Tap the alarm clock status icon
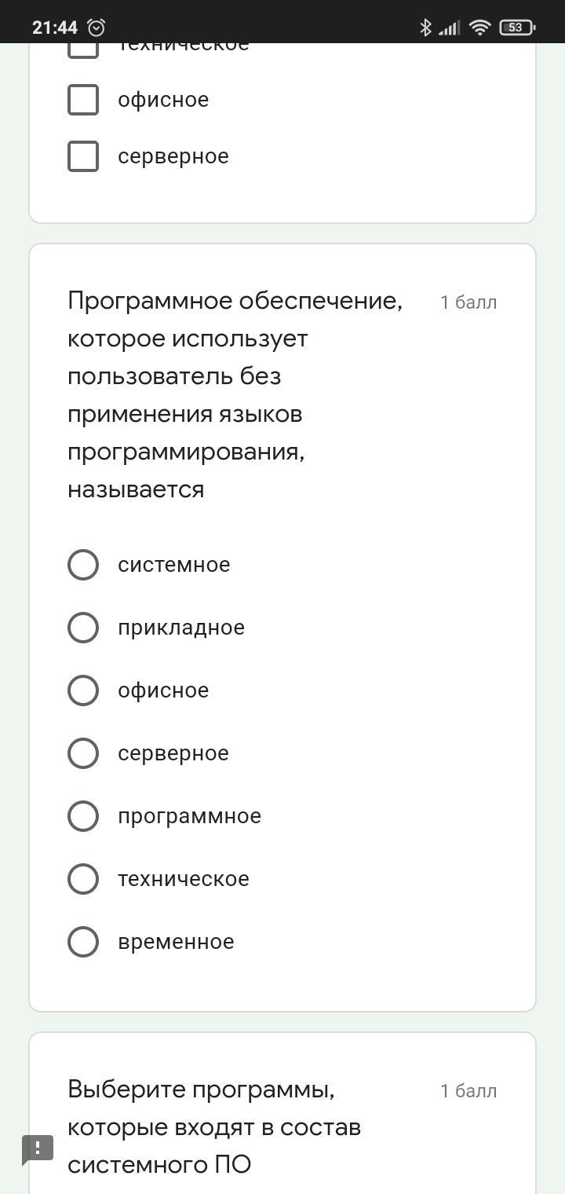The image size is (565, 1194). coord(97,27)
